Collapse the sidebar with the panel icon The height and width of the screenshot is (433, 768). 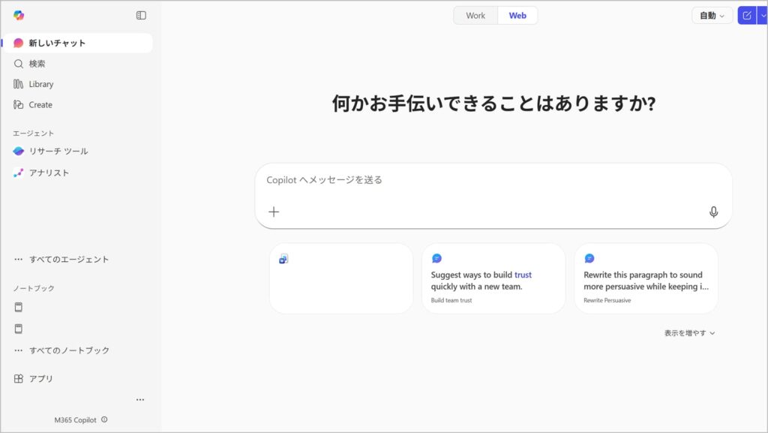[141, 15]
